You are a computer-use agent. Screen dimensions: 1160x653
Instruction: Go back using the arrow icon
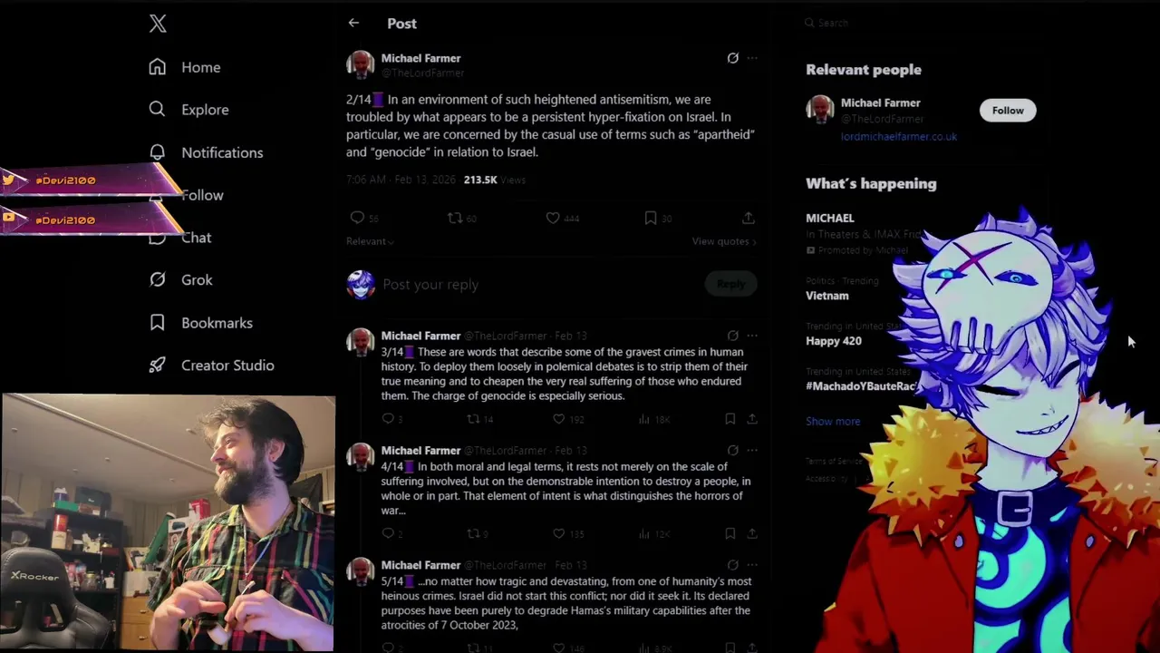[353, 24]
